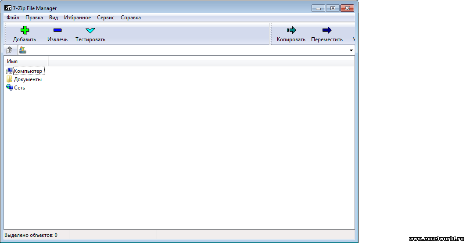The image size is (466, 243).
Task: Select the Компьютер item in list
Action: [x=28, y=71]
